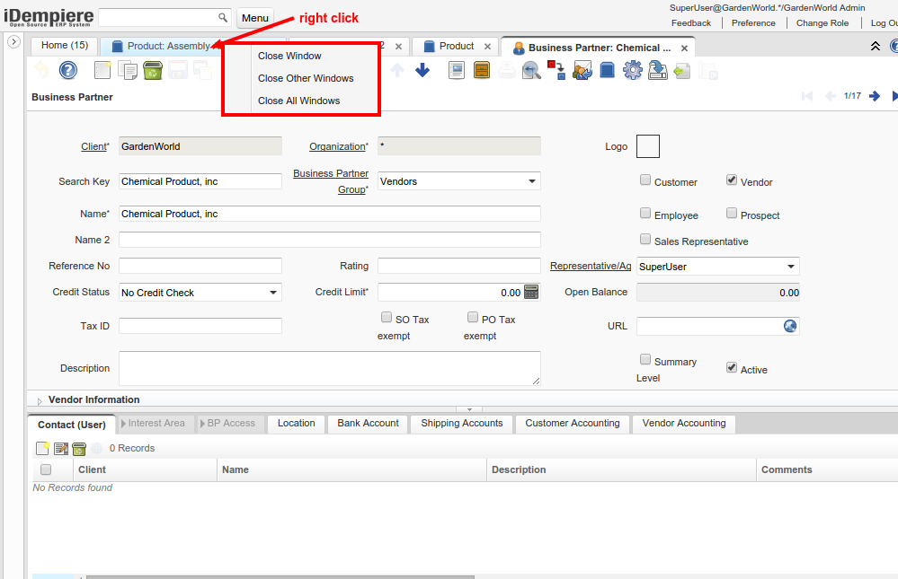Uncheck the Vendor checkbox
The image size is (898, 579).
pos(732,180)
